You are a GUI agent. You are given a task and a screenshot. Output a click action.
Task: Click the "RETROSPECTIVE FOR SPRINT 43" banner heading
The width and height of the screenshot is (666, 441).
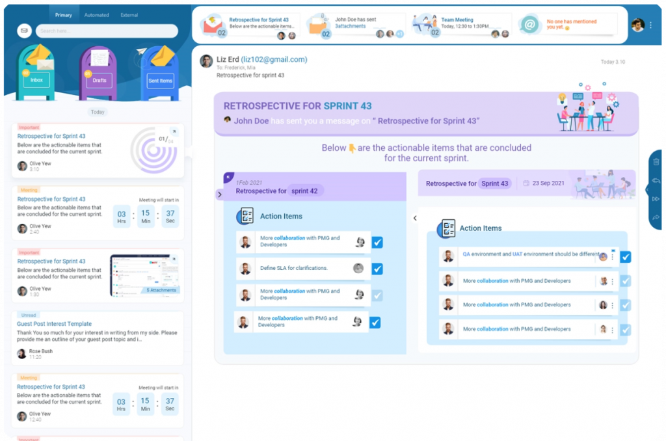click(297, 106)
